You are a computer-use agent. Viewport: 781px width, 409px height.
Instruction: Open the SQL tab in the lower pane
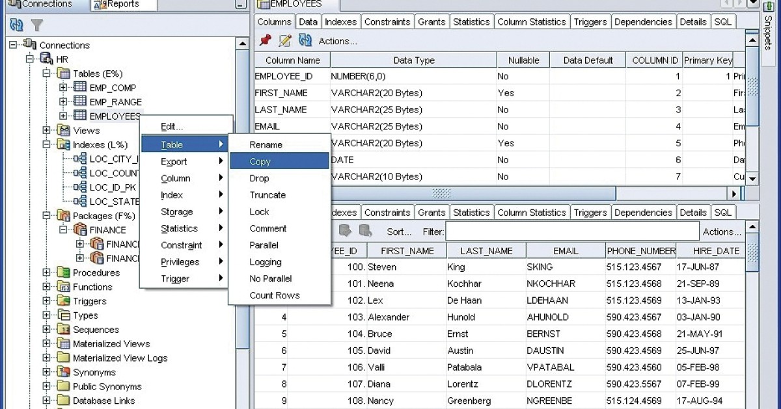(x=723, y=212)
